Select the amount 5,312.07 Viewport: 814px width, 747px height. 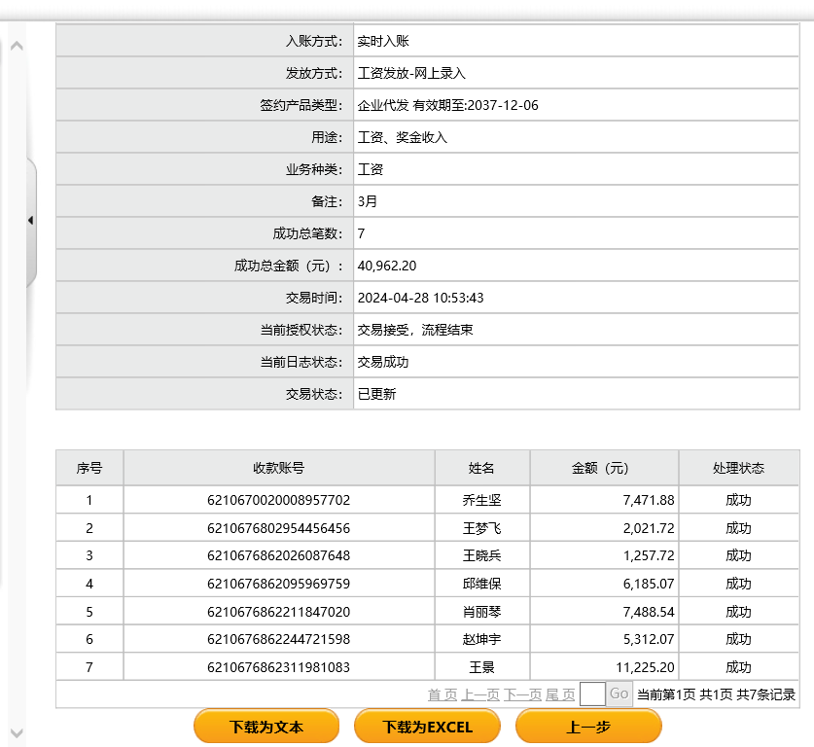(x=649, y=640)
